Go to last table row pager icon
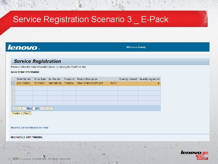Viewport: 218px width, 164px height. click(51, 108)
